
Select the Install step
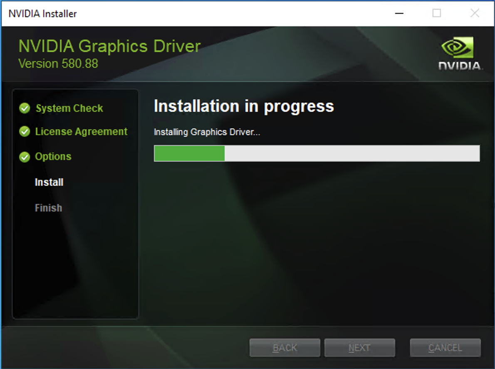click(x=49, y=182)
